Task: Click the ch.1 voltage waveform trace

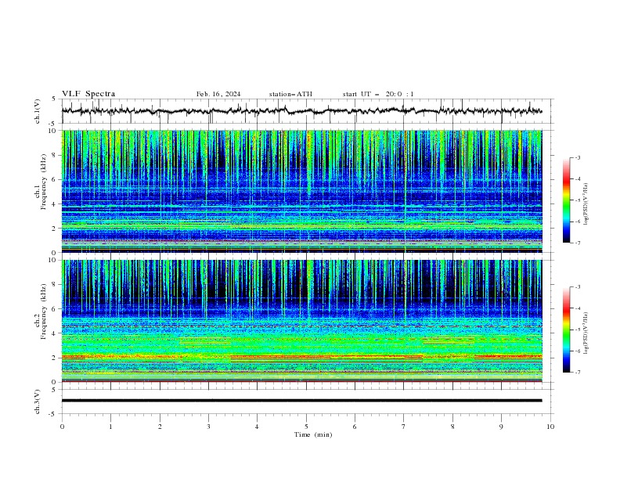Action: tap(301, 111)
